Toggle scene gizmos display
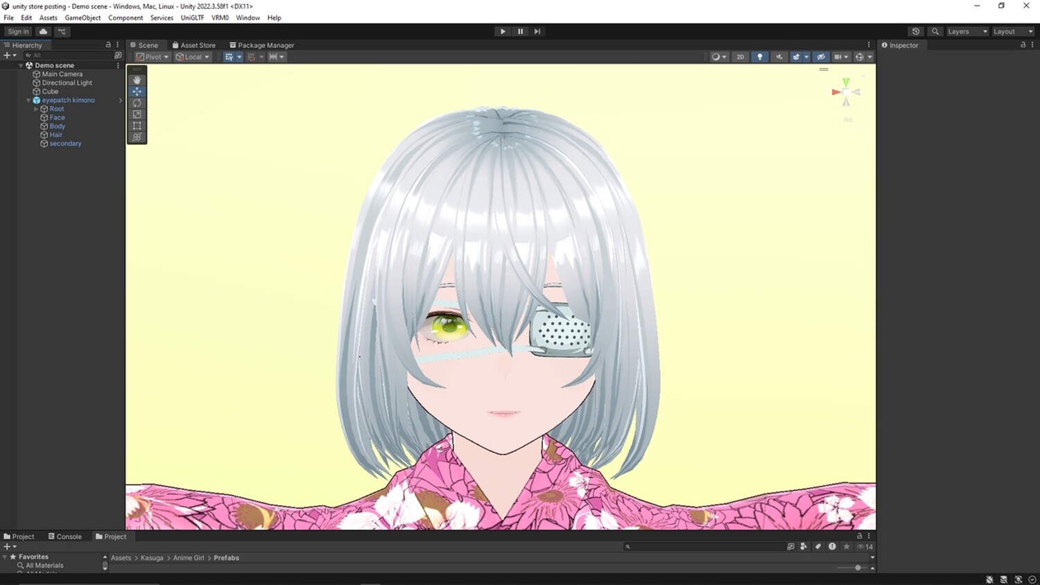 point(860,57)
